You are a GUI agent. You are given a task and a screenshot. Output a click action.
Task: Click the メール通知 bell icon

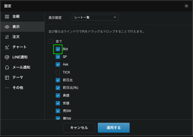[x=7, y=67]
